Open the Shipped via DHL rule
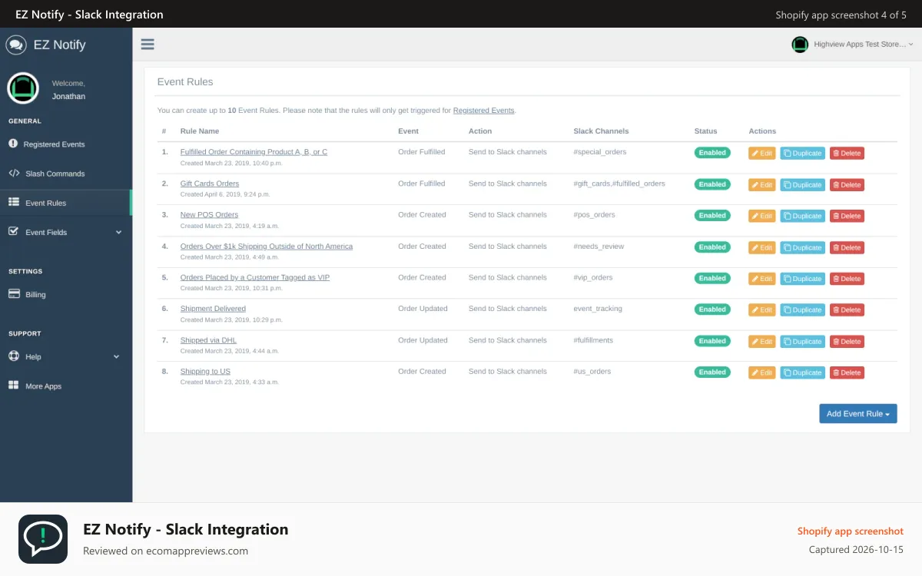This screenshot has height=576, width=922. coord(208,340)
